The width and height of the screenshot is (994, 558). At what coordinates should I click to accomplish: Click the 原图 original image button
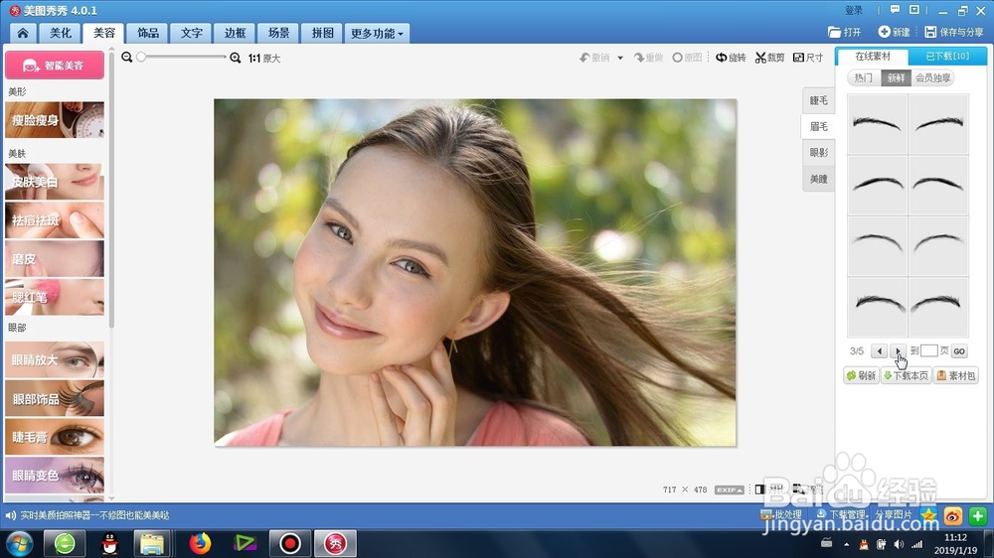click(x=687, y=58)
